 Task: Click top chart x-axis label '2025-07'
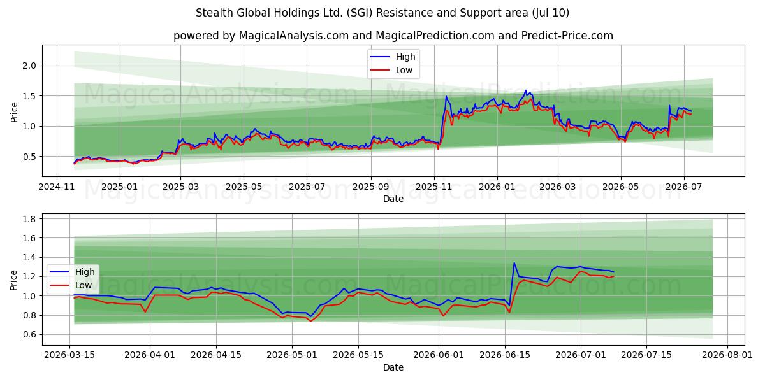coord(307,187)
